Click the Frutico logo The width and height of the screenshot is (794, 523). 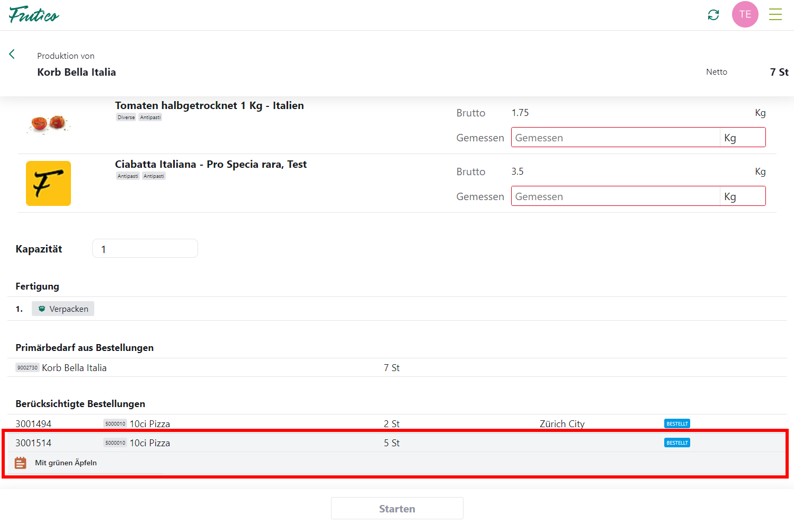34,15
